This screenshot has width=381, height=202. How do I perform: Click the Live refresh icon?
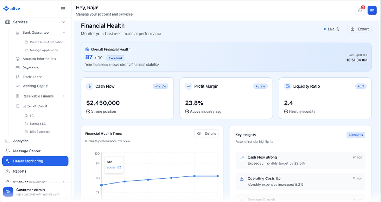[338, 29]
